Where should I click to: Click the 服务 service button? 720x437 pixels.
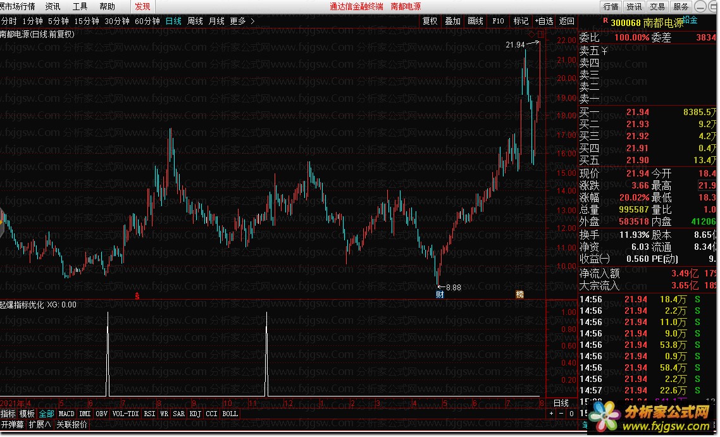pos(681,6)
